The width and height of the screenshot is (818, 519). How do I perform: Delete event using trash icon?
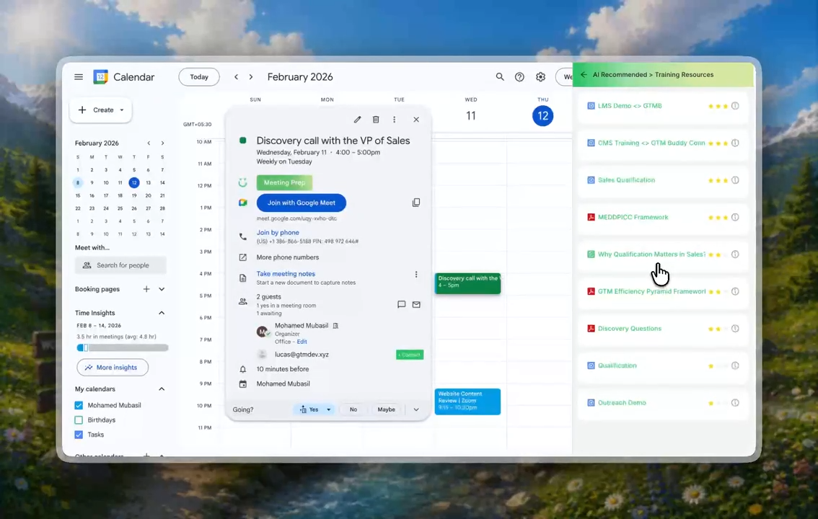(x=376, y=120)
